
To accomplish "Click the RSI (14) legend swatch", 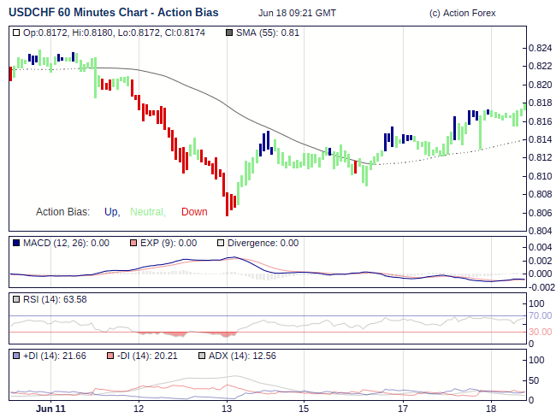I will pos(16,299).
